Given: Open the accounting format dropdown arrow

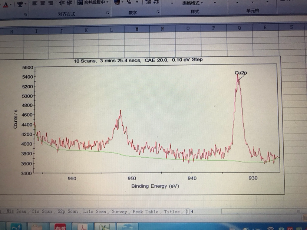Looking at the screenshot, I should click(x=122, y=2).
